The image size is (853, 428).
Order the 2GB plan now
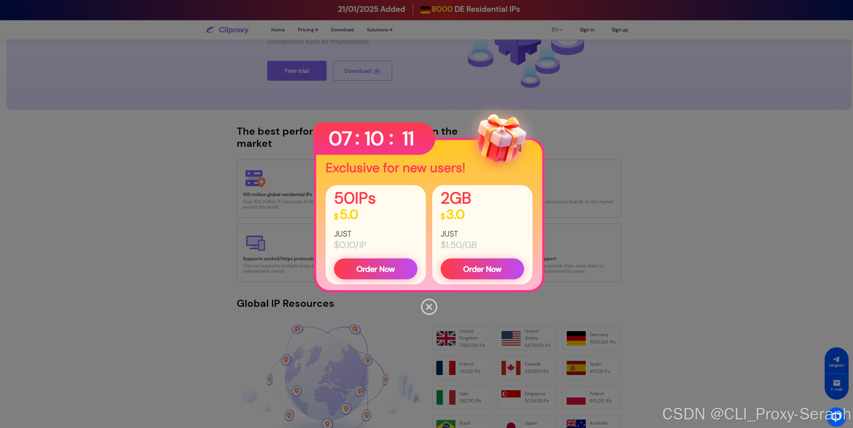pyautogui.click(x=482, y=269)
